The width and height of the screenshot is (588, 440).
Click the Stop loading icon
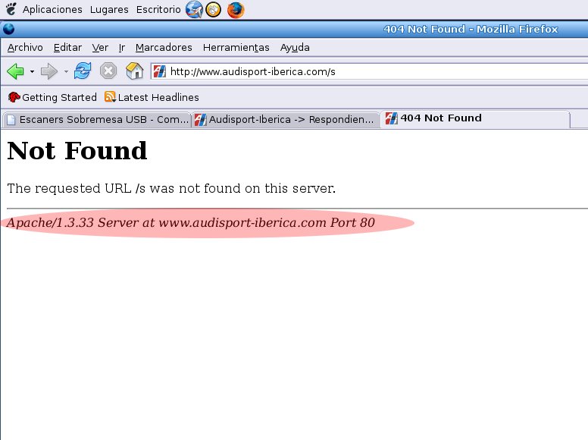tap(108, 71)
